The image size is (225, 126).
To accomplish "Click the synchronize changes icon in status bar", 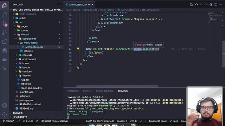I will pos(19,121).
